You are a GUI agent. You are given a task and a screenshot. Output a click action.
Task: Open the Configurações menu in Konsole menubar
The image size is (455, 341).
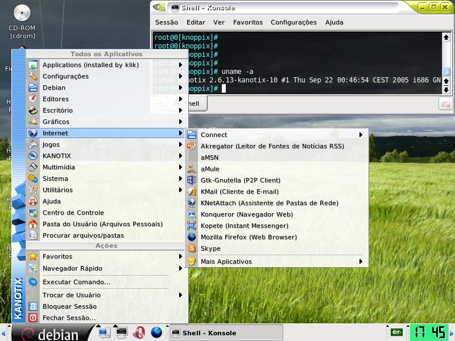pyautogui.click(x=293, y=22)
